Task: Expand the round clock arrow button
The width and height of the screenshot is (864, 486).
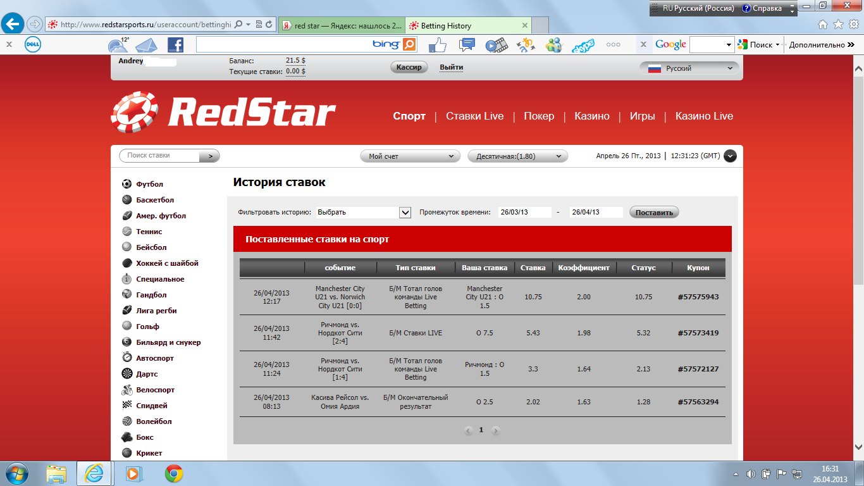Action: pyautogui.click(x=730, y=156)
